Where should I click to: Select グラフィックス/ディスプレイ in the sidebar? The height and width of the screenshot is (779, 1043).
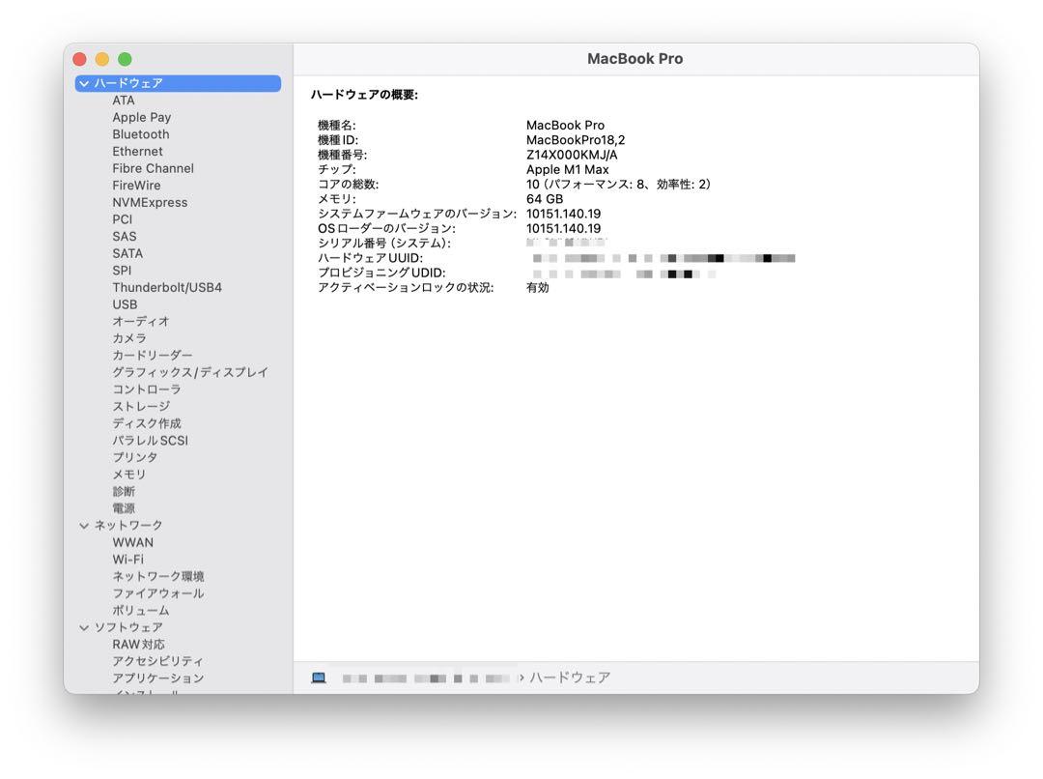point(190,372)
